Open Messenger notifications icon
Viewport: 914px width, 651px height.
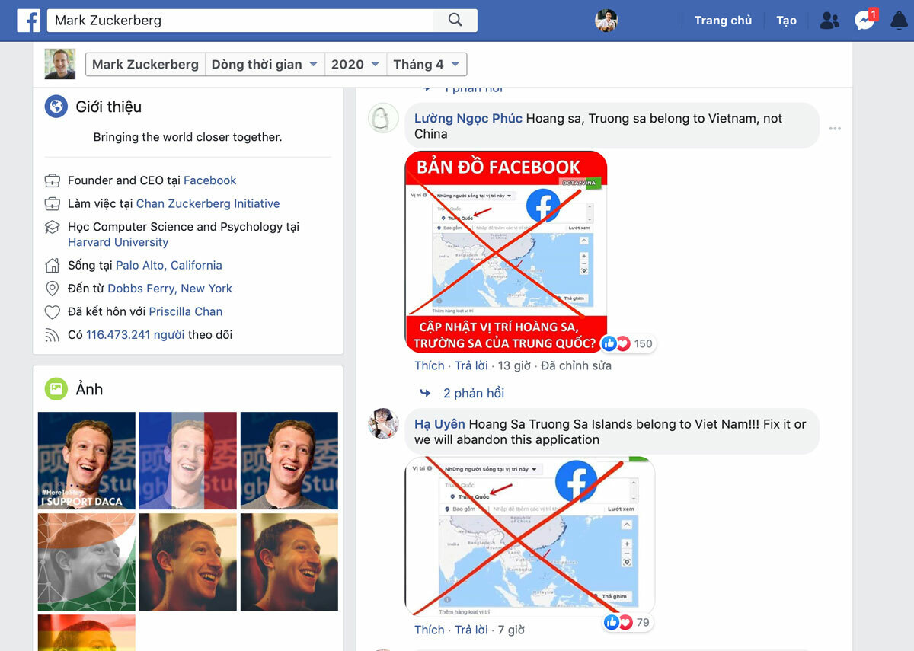click(x=864, y=20)
